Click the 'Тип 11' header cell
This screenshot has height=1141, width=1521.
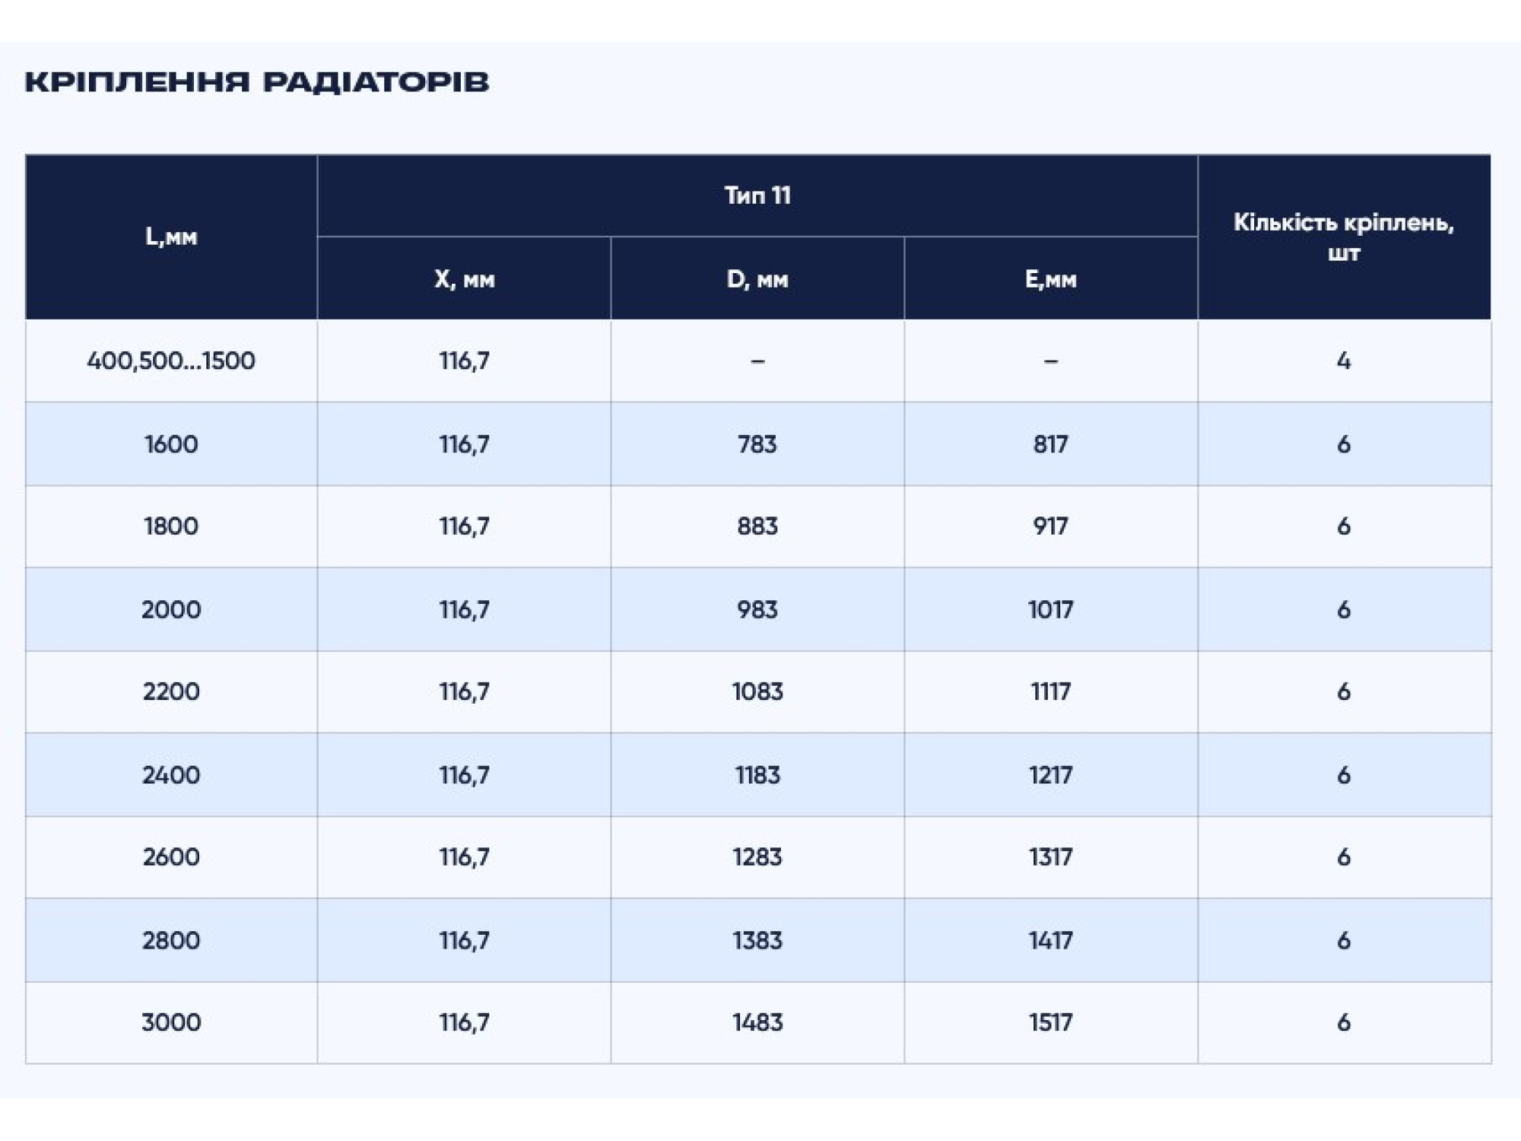(x=757, y=195)
